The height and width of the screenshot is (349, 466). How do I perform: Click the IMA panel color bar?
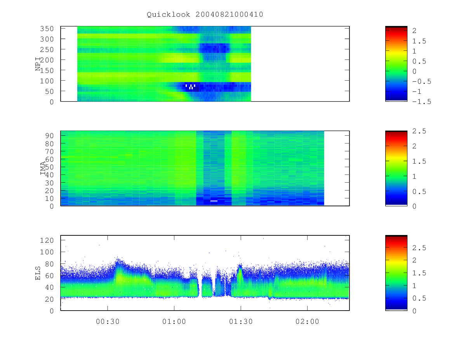point(396,168)
